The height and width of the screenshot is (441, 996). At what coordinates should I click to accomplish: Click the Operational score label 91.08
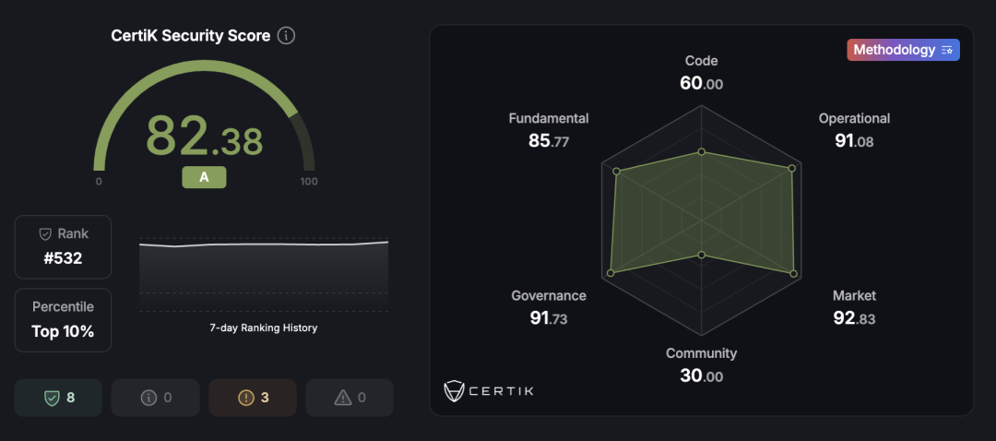[x=854, y=141]
